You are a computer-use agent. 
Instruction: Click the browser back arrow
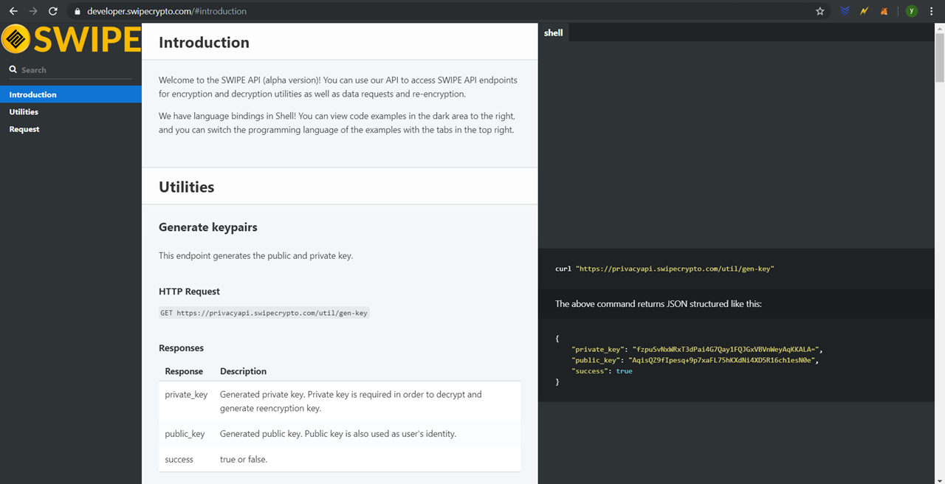(13, 11)
